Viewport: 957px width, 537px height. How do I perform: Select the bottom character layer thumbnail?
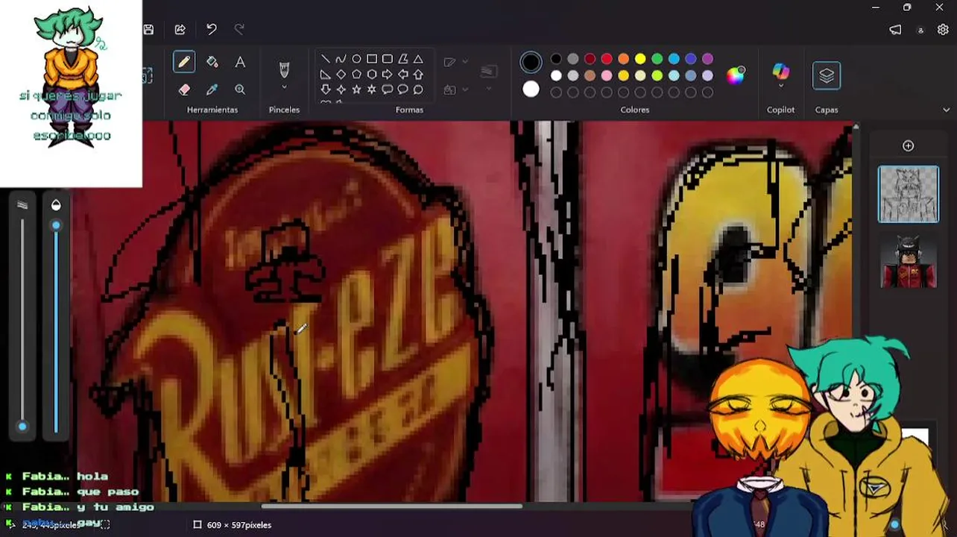(908, 261)
